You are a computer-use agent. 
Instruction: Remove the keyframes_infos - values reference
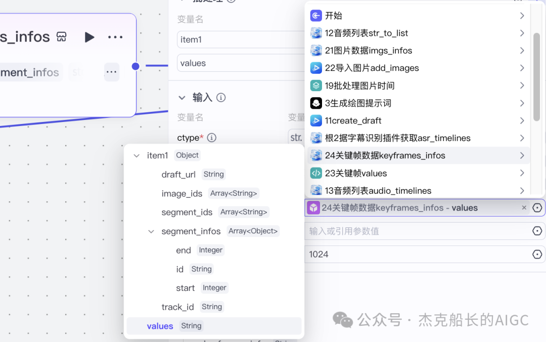(x=524, y=208)
